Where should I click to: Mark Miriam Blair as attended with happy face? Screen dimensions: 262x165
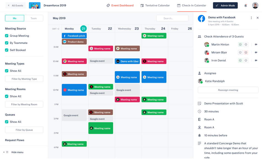click(240, 52)
